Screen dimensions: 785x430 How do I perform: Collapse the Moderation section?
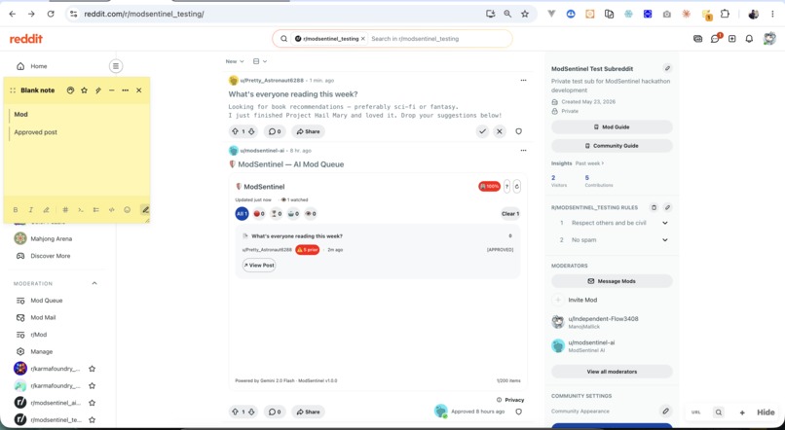pos(94,283)
